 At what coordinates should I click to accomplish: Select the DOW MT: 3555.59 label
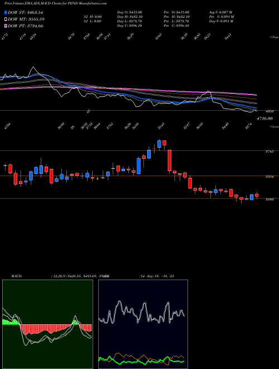point(26,19)
